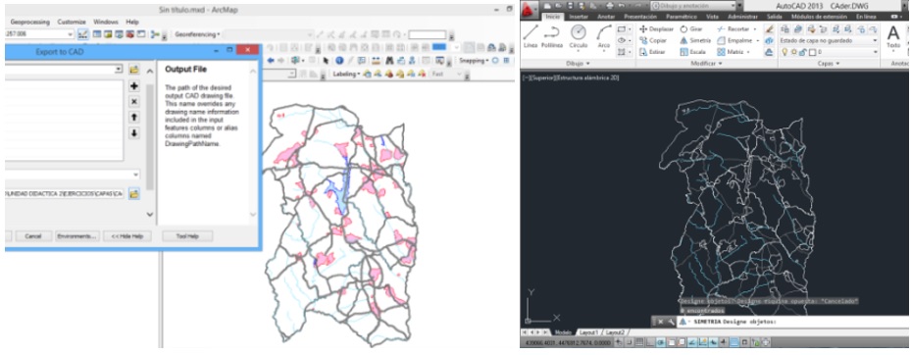The image size is (911, 355).
Task: Open the Geoprocessing menu
Action: click(29, 23)
